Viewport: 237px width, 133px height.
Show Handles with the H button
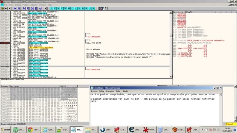[x=69, y=8]
